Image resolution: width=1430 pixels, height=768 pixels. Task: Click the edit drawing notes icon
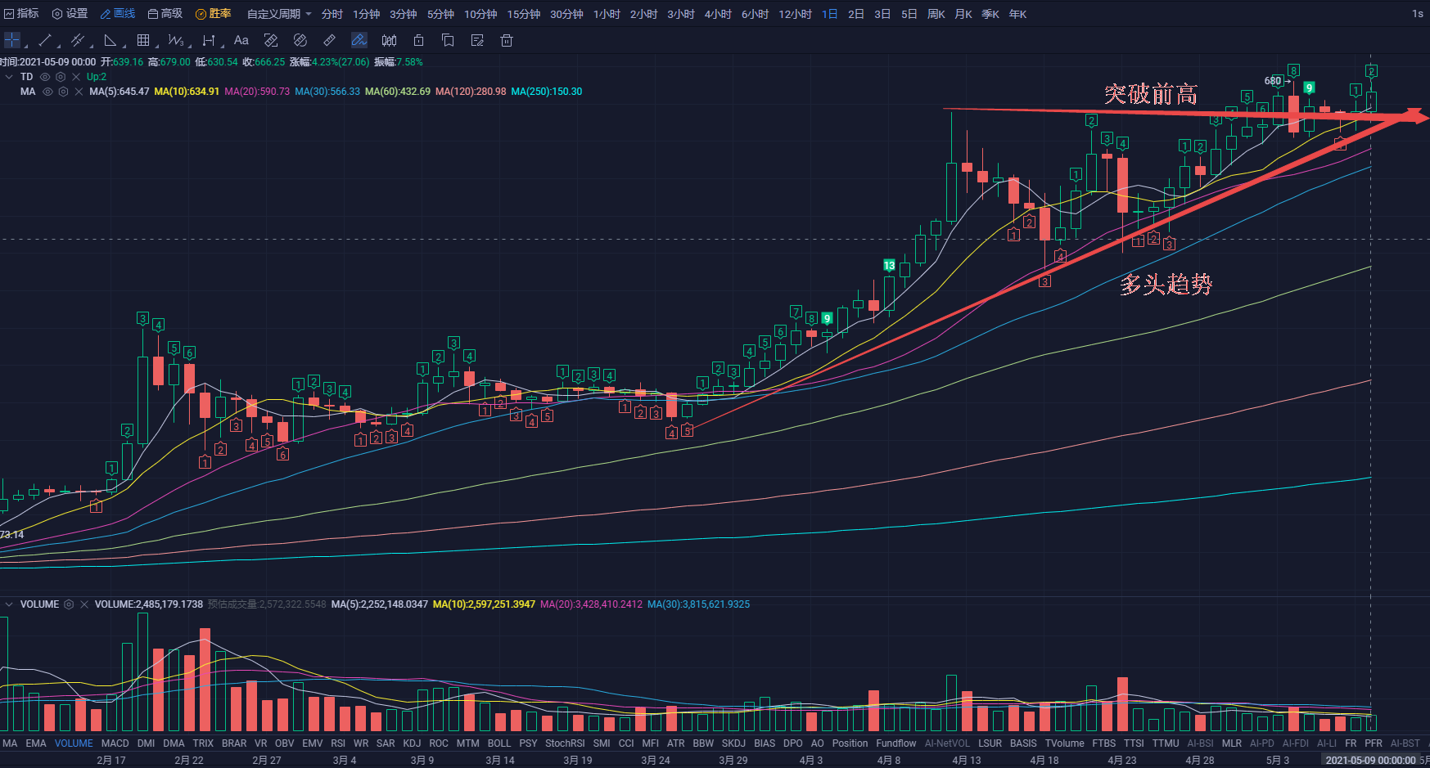pyautogui.click(x=477, y=40)
